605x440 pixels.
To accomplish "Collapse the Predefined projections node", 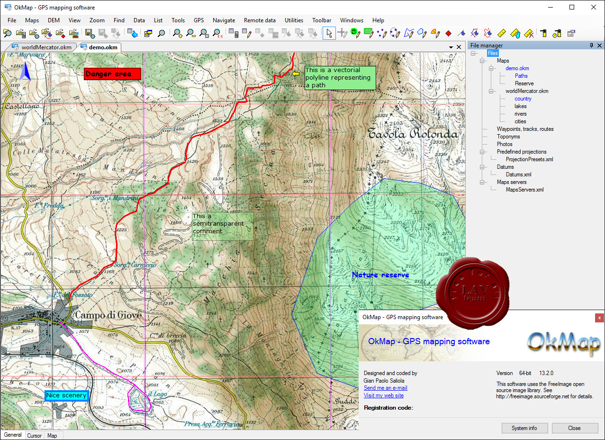I will coord(482,152).
